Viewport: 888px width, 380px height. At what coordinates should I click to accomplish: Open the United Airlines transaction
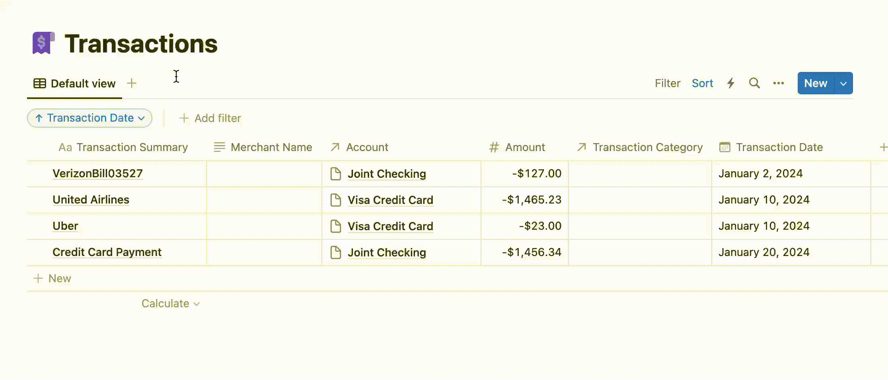[x=91, y=200]
